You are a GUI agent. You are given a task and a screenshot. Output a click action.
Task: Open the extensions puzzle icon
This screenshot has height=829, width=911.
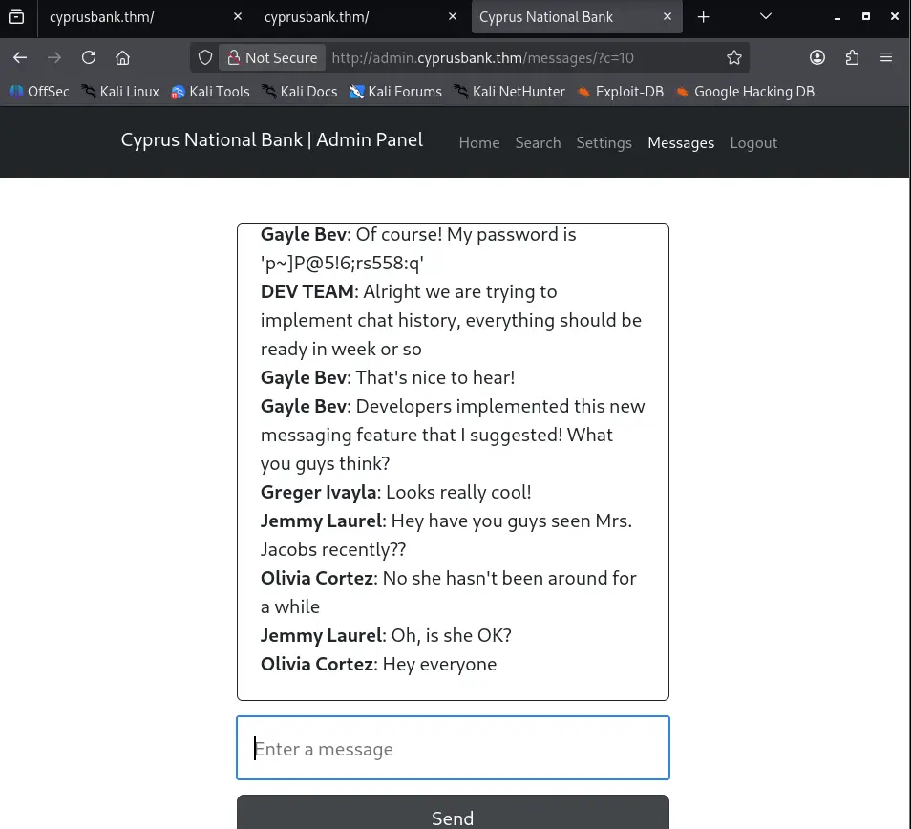[x=852, y=57]
